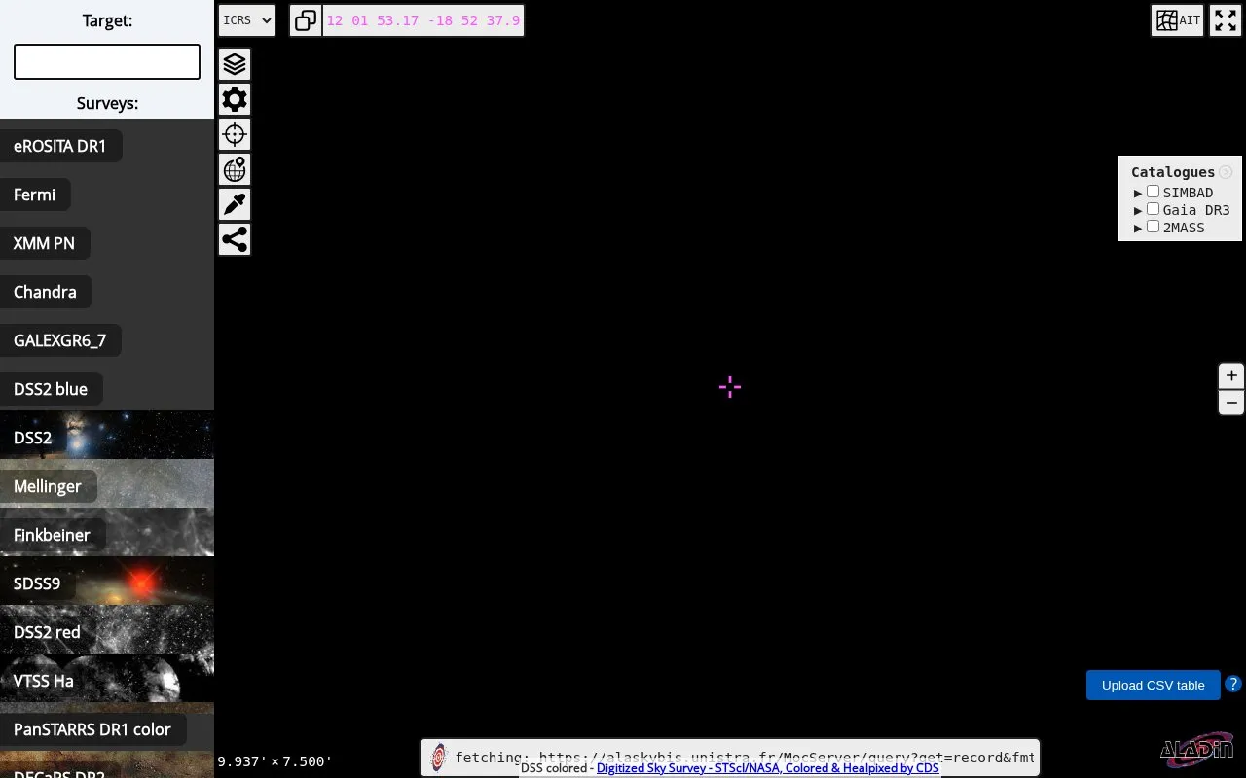The height and width of the screenshot is (778, 1246).
Task: Click the fetching status message
Action: click(745, 756)
